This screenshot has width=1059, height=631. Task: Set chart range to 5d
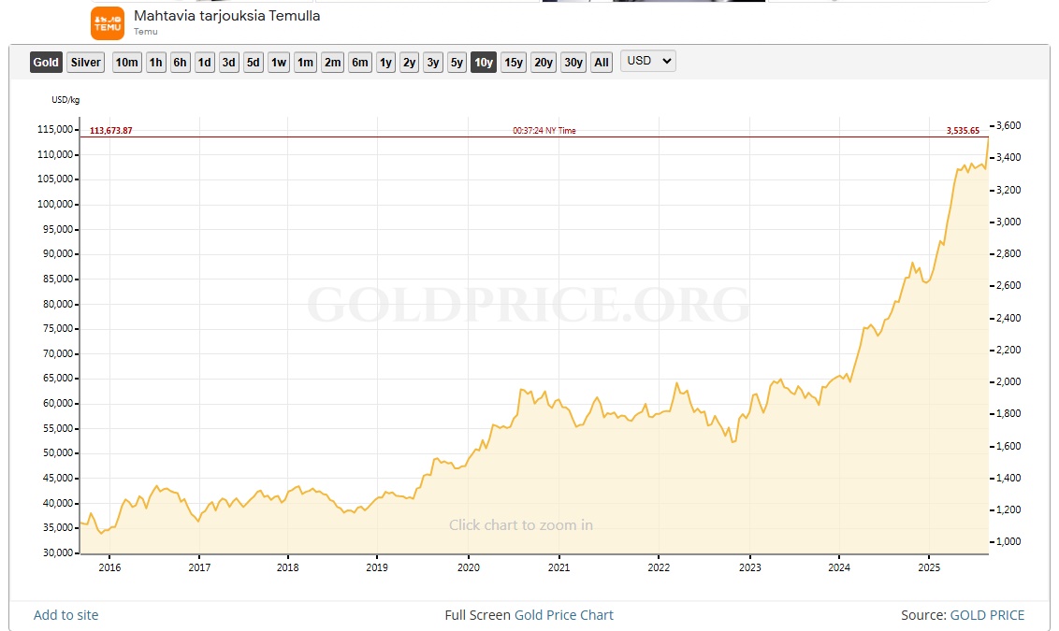coord(254,62)
